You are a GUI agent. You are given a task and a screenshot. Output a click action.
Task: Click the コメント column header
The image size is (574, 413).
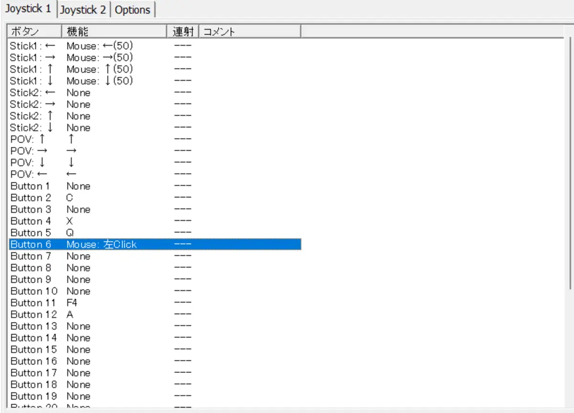[249, 32]
